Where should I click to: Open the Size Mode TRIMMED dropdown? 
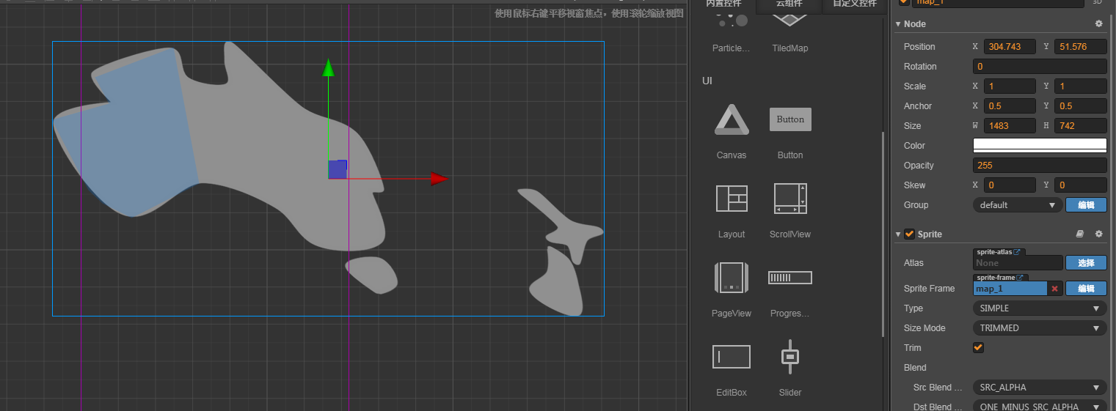(x=1040, y=328)
